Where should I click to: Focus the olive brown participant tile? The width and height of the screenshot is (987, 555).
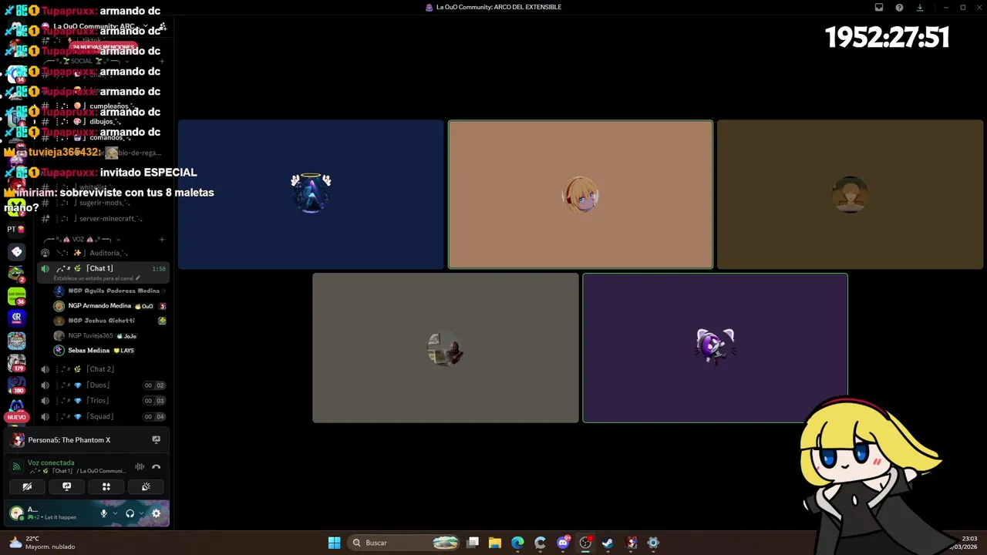[x=850, y=194]
